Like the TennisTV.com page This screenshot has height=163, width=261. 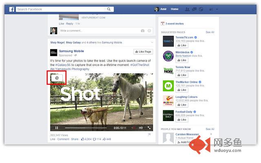(x=182, y=45)
